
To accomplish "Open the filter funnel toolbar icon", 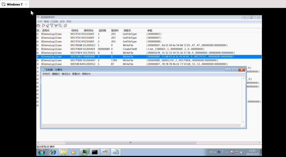I will tap(52, 25).
